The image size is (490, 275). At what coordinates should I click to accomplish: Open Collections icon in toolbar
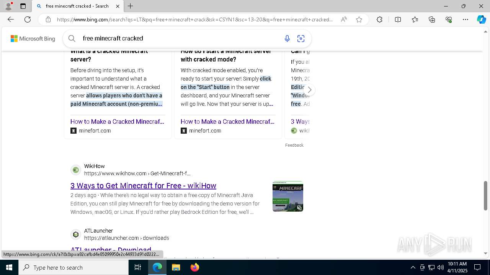[x=432, y=19]
